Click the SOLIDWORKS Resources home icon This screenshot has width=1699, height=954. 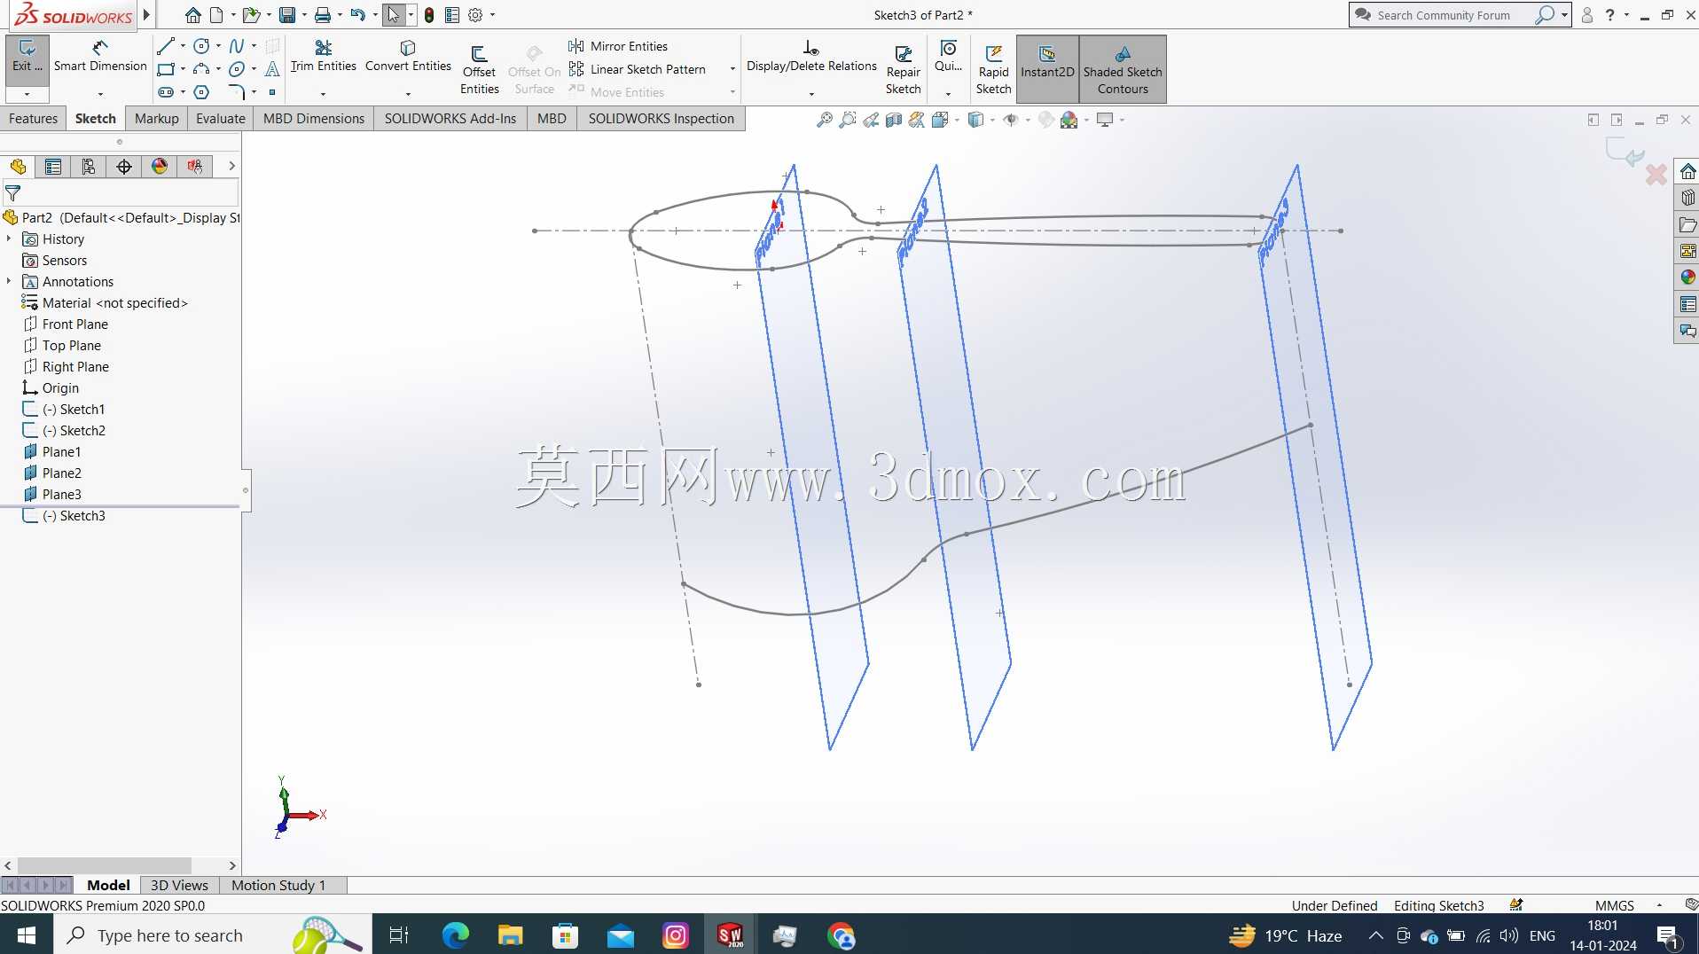coord(1687,171)
